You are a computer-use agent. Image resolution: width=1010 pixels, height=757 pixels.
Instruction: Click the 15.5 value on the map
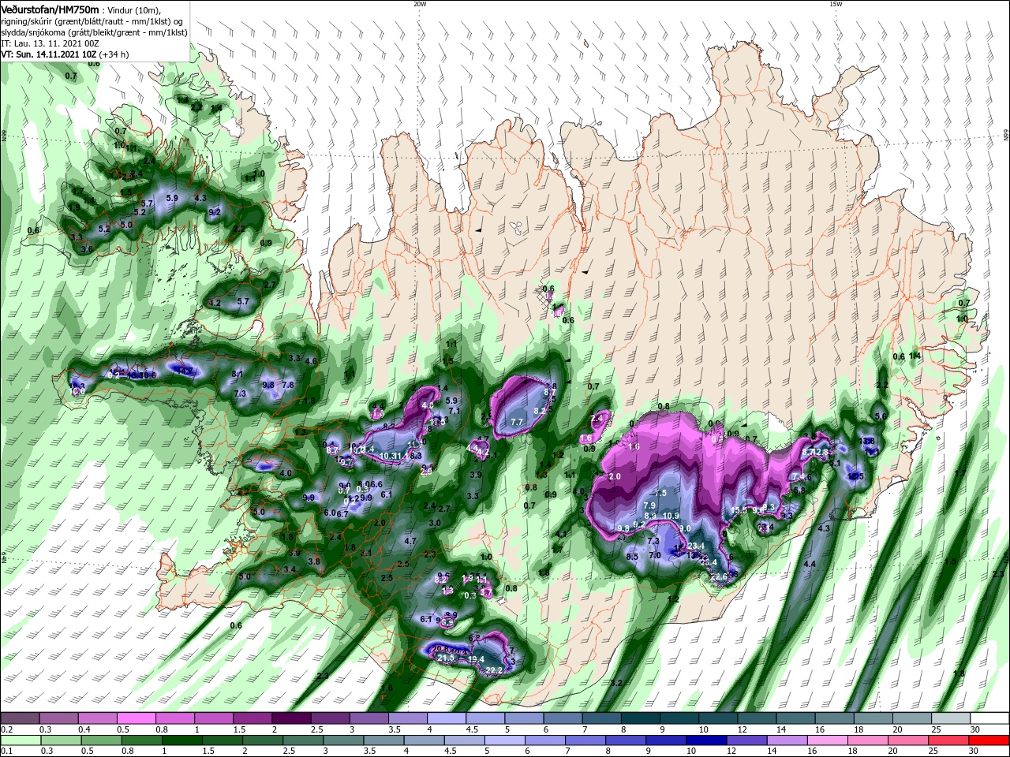pyautogui.click(x=739, y=511)
